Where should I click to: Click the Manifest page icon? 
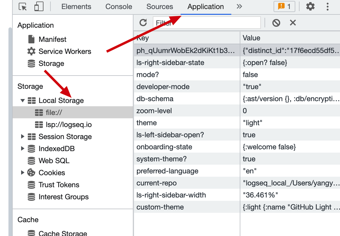click(31, 39)
